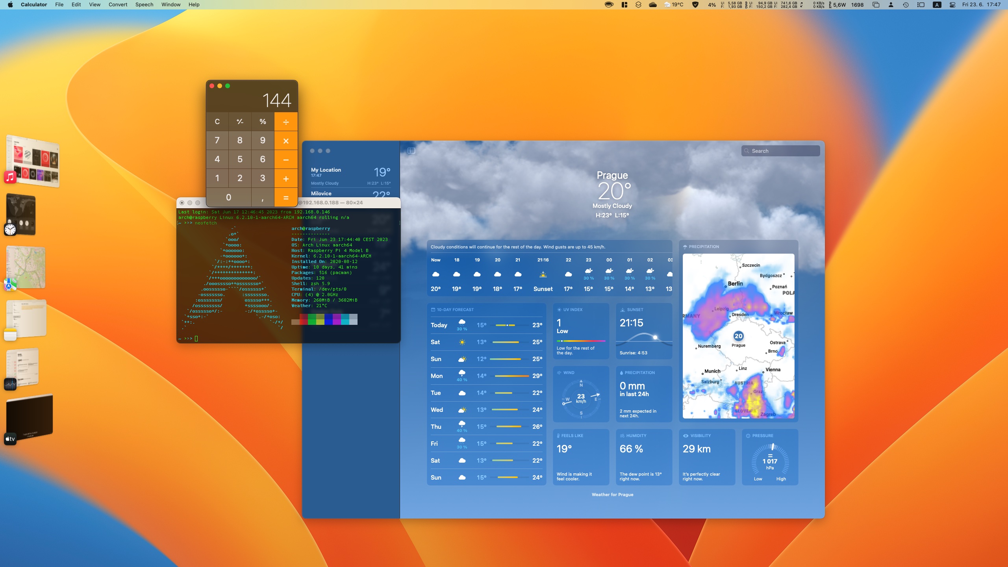Click the Music app icon badge
The image size is (1008, 567).
10,177
